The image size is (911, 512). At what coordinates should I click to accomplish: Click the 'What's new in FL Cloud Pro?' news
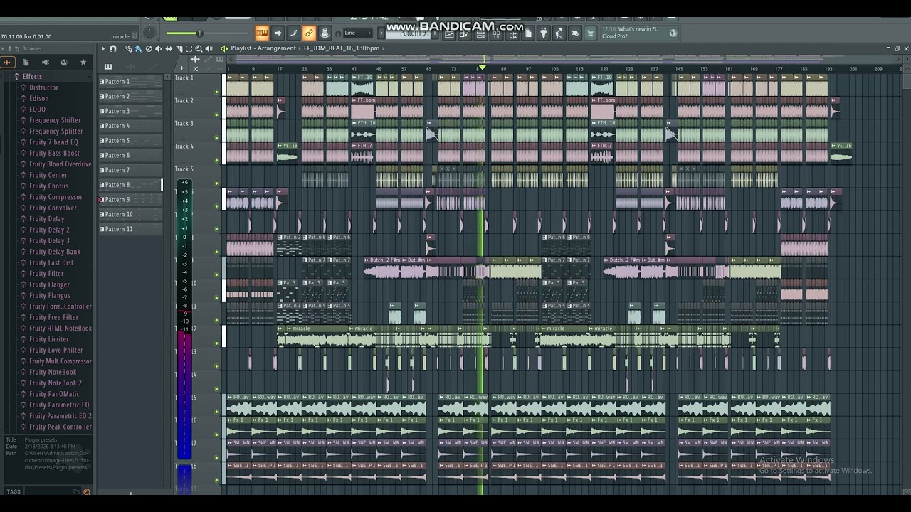point(638,33)
